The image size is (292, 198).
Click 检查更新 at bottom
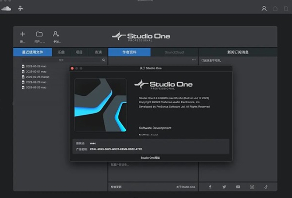(x=116, y=187)
